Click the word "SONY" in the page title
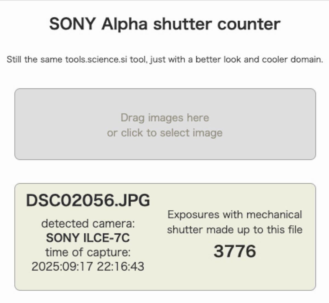This screenshot has width=329, height=303. click(72, 24)
